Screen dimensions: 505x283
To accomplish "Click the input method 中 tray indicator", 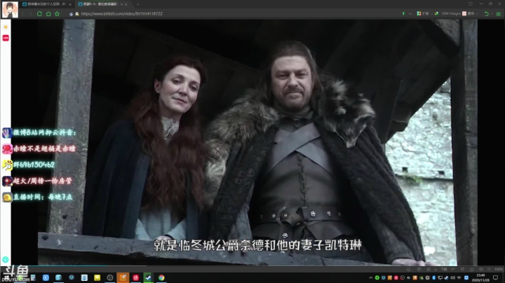I will (x=459, y=278).
